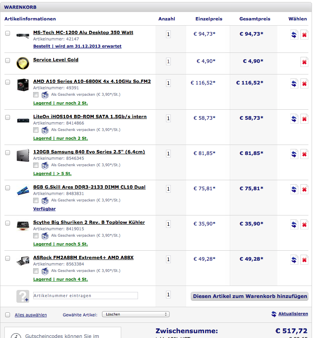The height and width of the screenshot is (338, 316).
Task: Open Service Level Gold coin image
Action: coord(23,63)
